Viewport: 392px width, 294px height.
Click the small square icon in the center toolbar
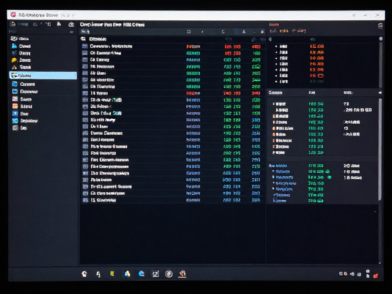click(189, 32)
